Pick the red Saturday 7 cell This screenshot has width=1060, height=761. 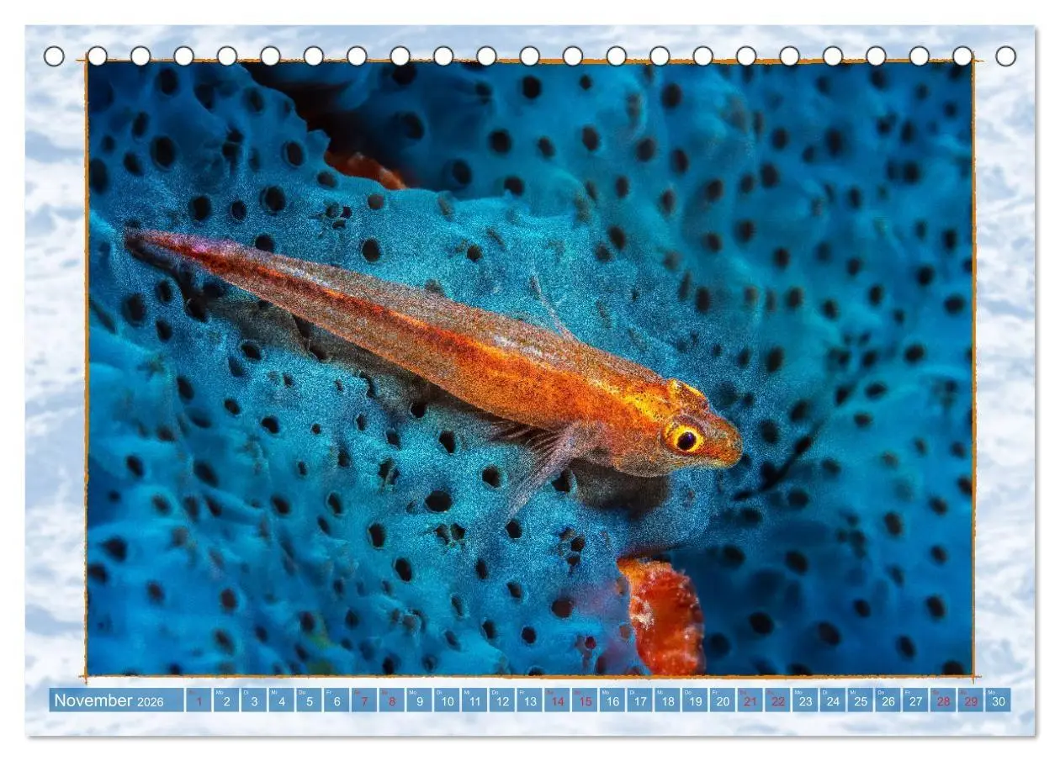tap(364, 700)
